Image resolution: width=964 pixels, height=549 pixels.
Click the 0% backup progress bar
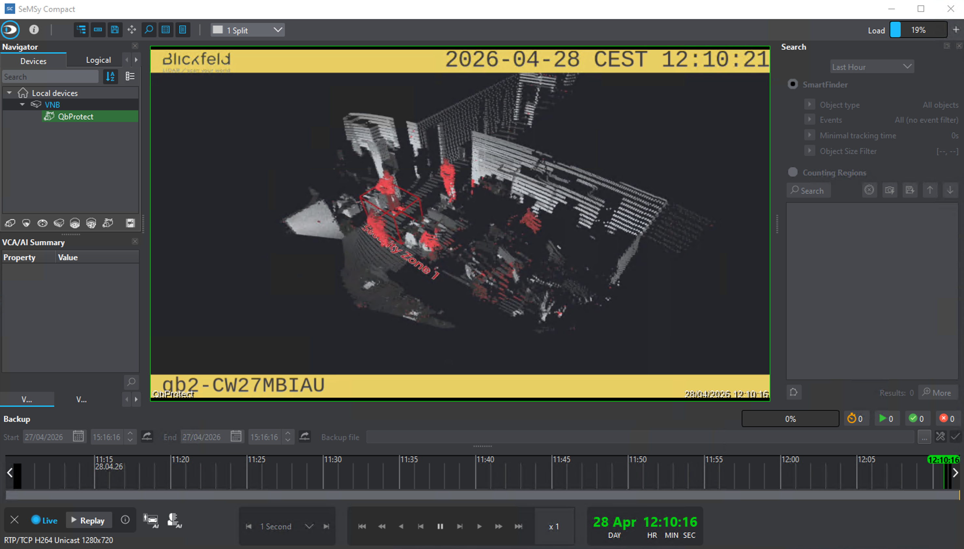click(790, 419)
